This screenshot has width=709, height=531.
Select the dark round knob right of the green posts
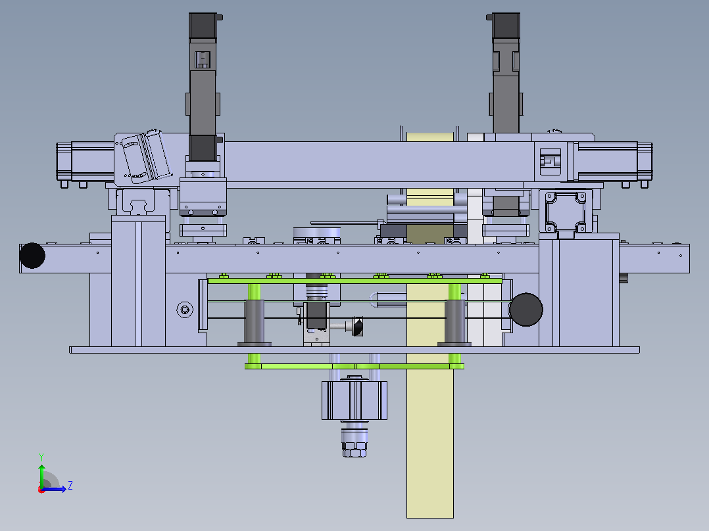526,310
